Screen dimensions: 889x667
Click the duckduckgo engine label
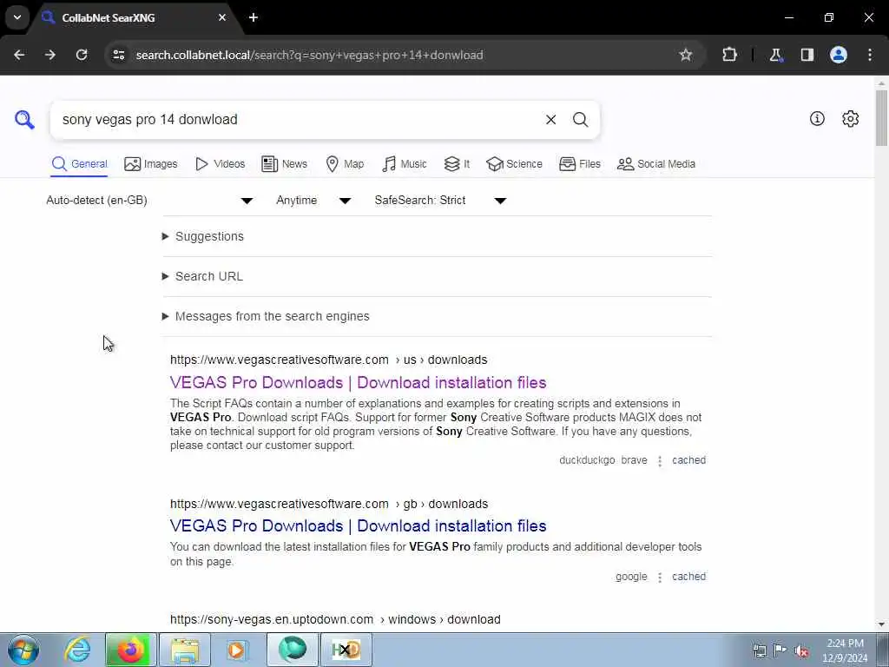tap(587, 460)
